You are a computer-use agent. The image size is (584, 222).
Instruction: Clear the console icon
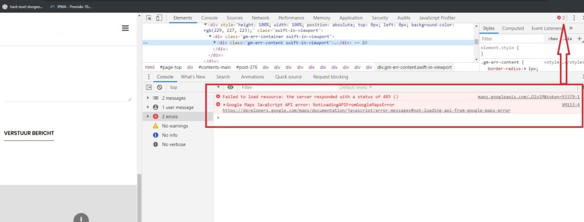[160, 87]
